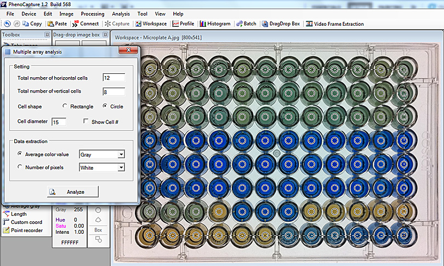The height and width of the screenshot is (266, 444).
Task: Choose the Circle cell shape option
Action: 105,106
